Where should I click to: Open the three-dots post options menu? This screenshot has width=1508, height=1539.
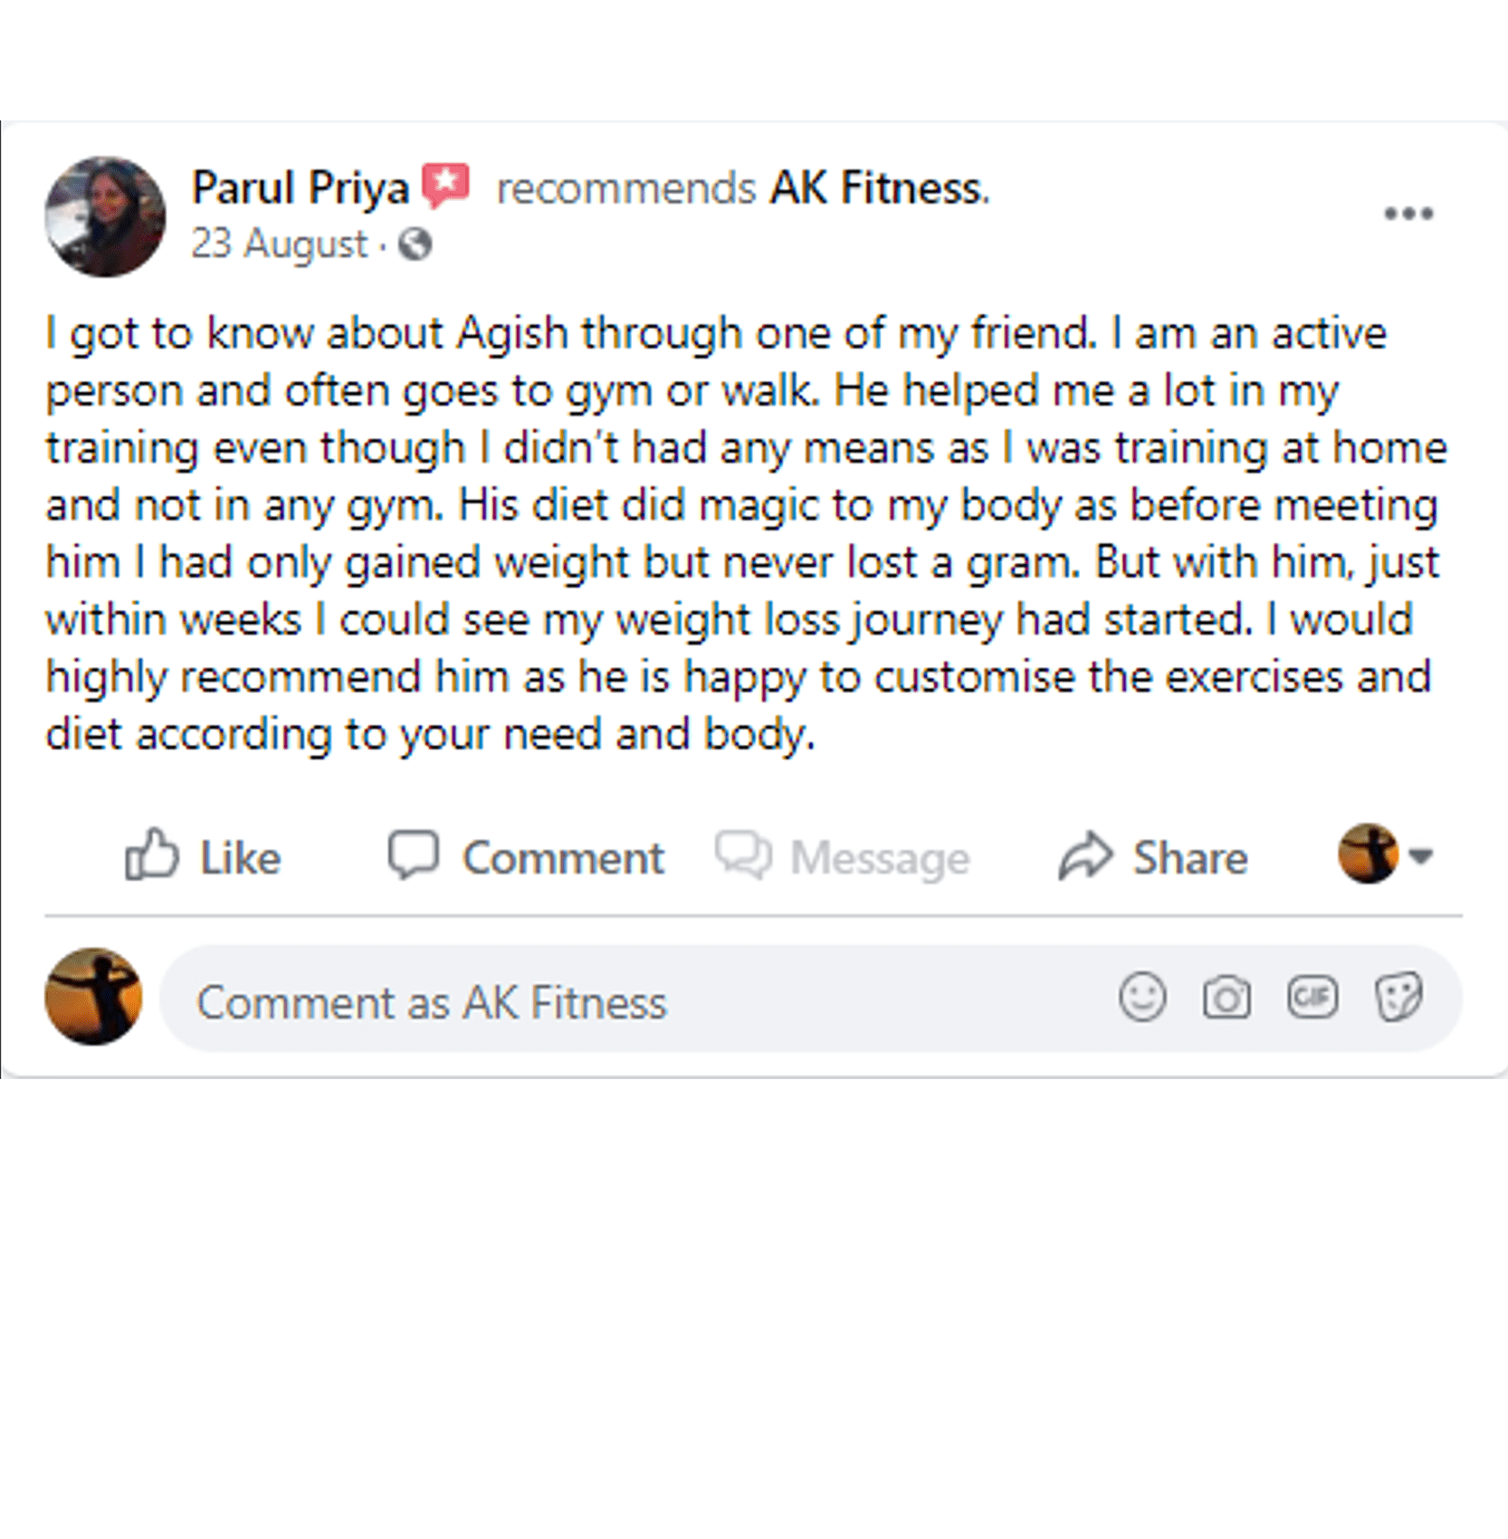coord(1408,214)
